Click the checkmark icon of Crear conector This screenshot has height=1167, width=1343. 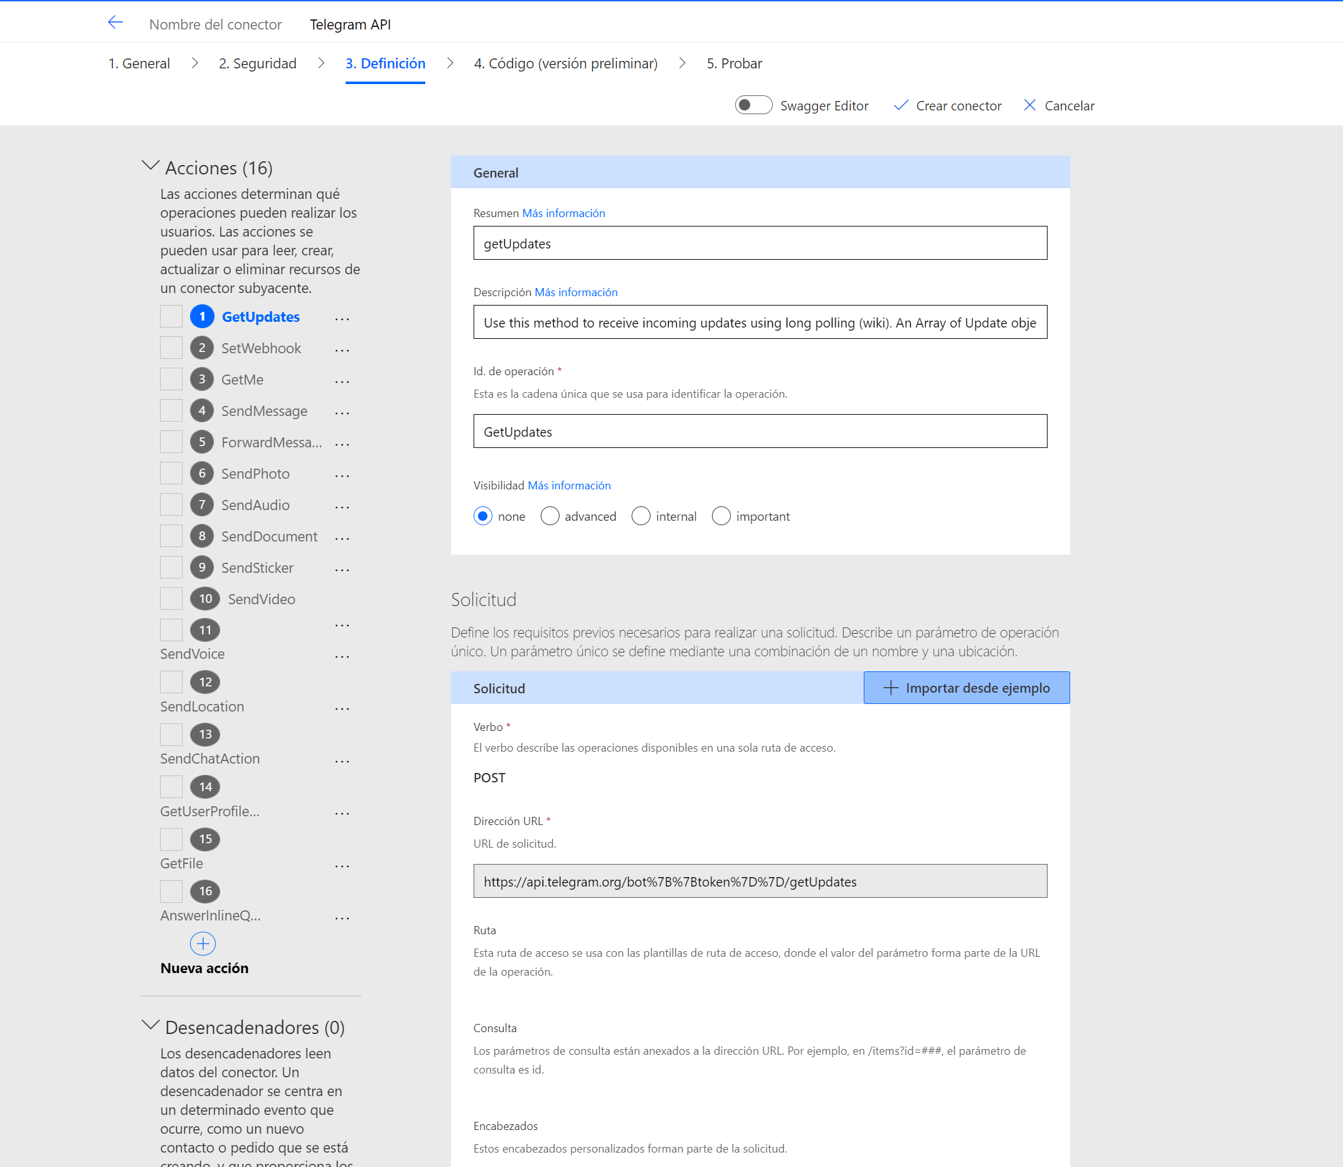901,105
